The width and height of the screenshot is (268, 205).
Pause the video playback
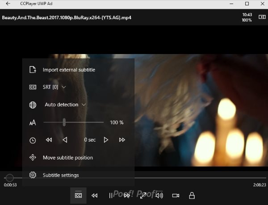click(111, 196)
